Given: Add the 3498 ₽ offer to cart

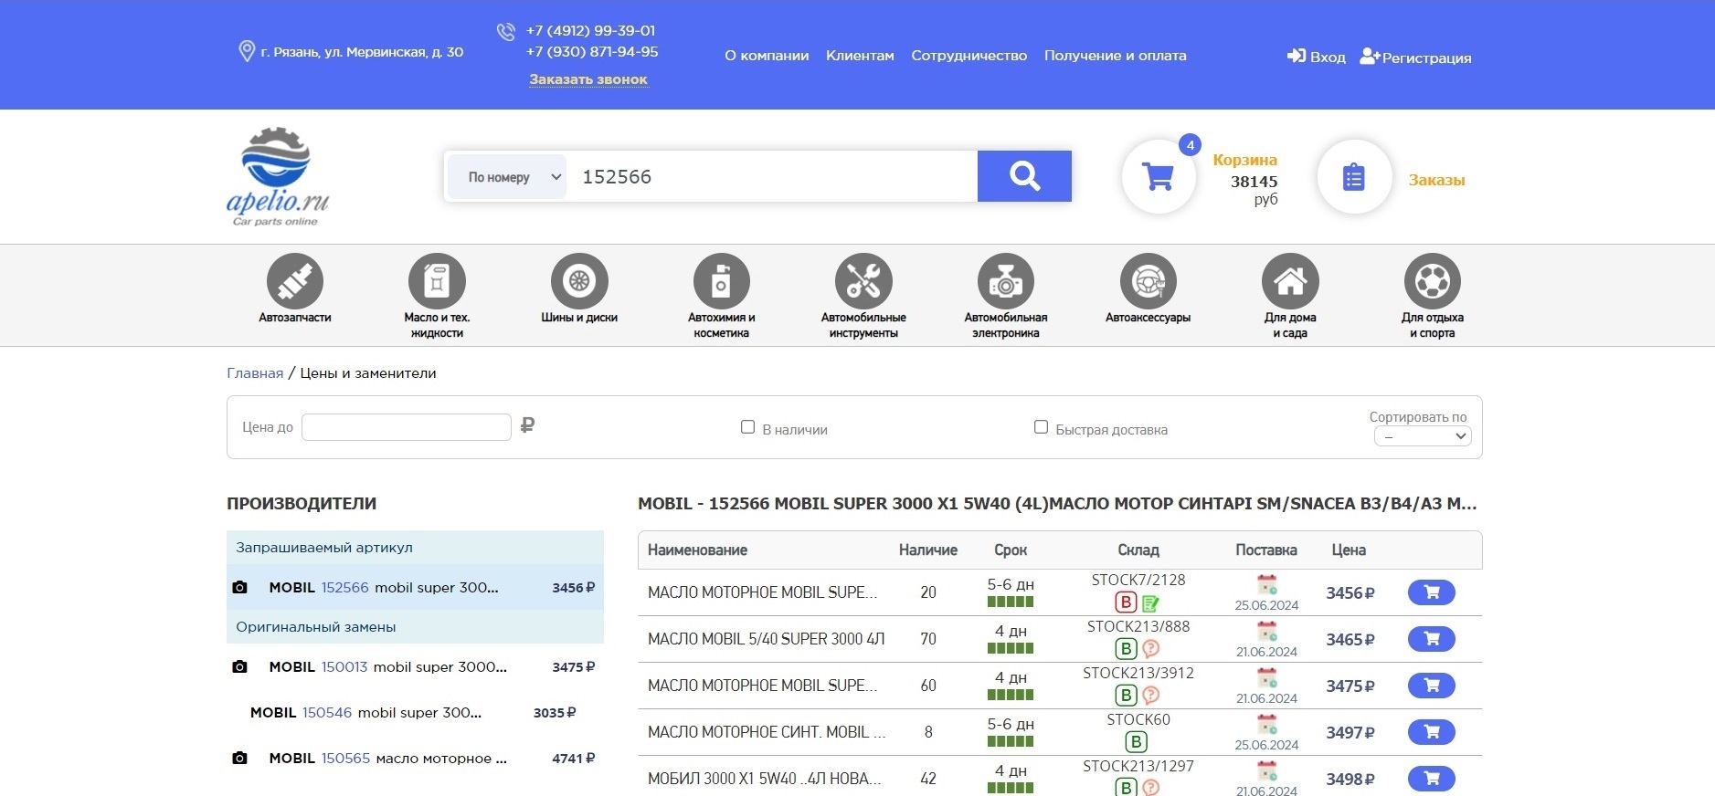Looking at the screenshot, I should pos(1432,779).
